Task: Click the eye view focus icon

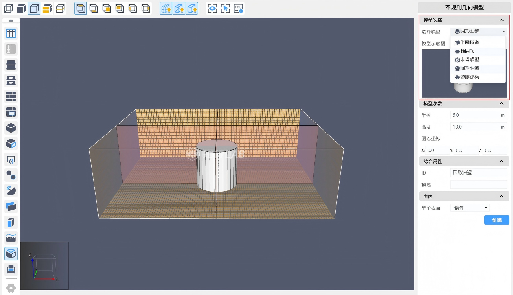Action: point(212,8)
